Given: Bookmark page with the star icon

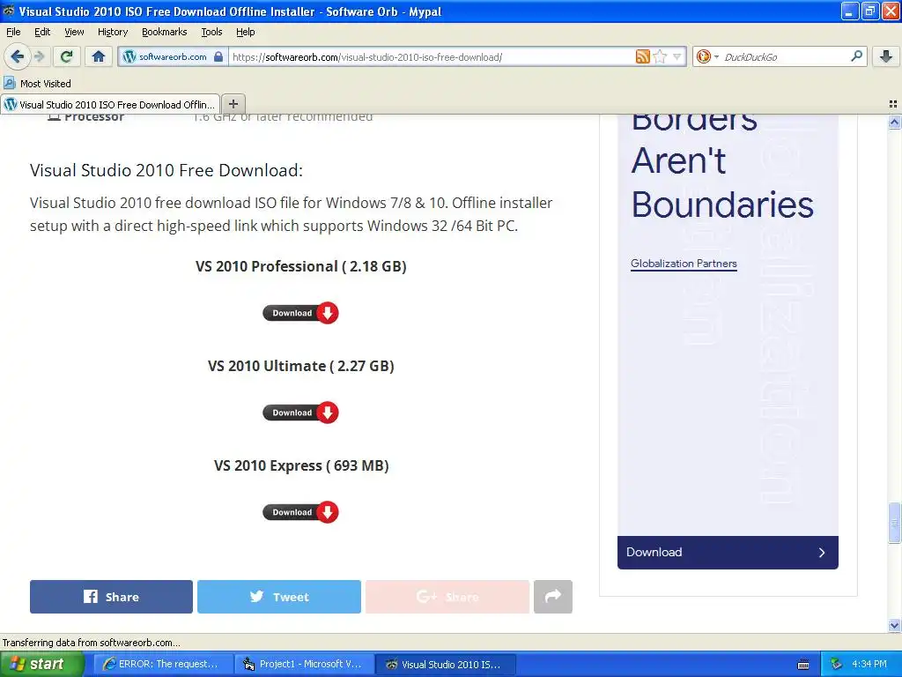Looking at the screenshot, I should pos(660,56).
